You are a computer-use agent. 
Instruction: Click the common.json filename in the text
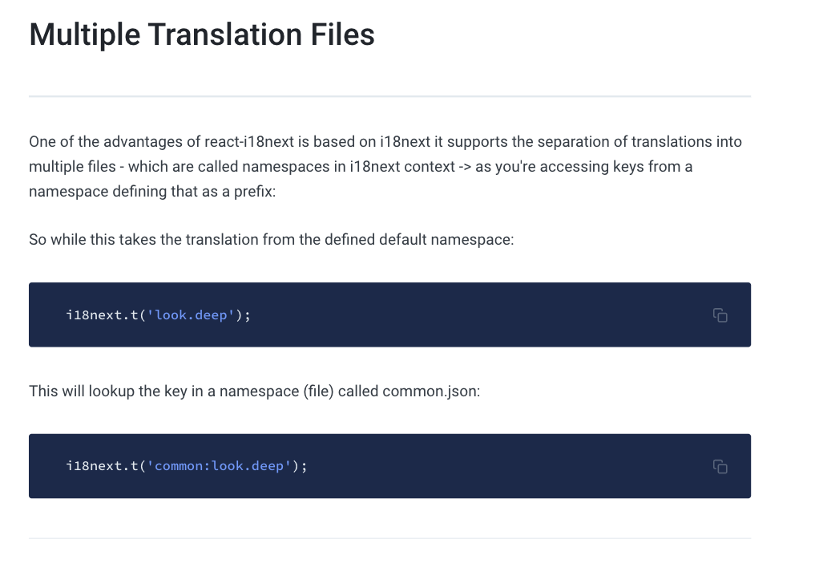click(430, 392)
